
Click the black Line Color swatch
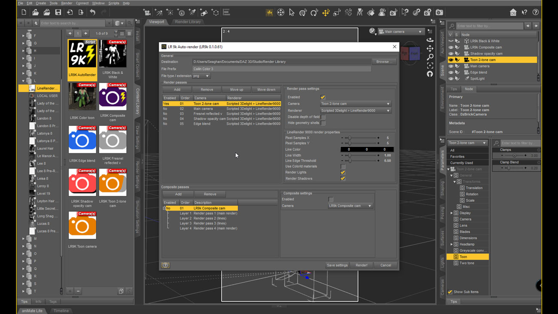367,149
